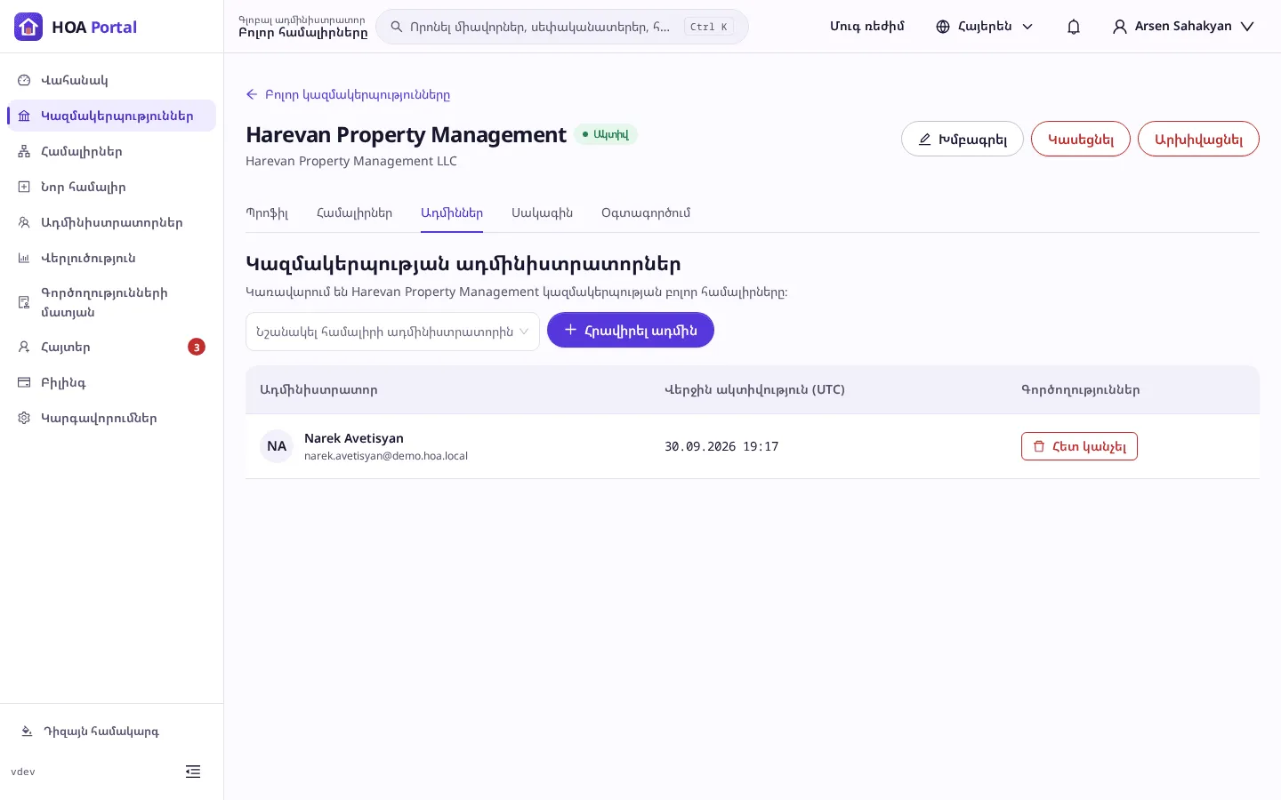Click the Harevan Property Management LLC subtitle

click(351, 161)
